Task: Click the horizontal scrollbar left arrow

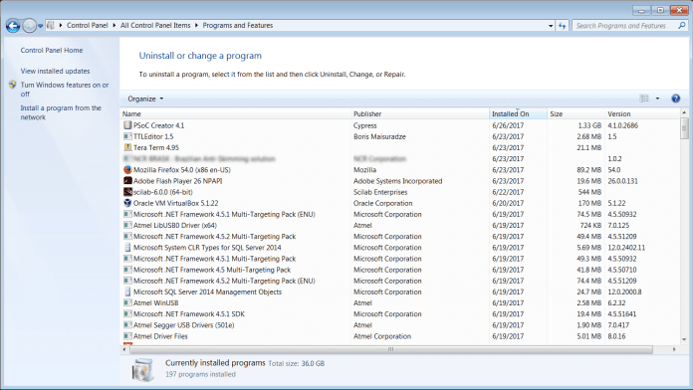Action: point(124,349)
